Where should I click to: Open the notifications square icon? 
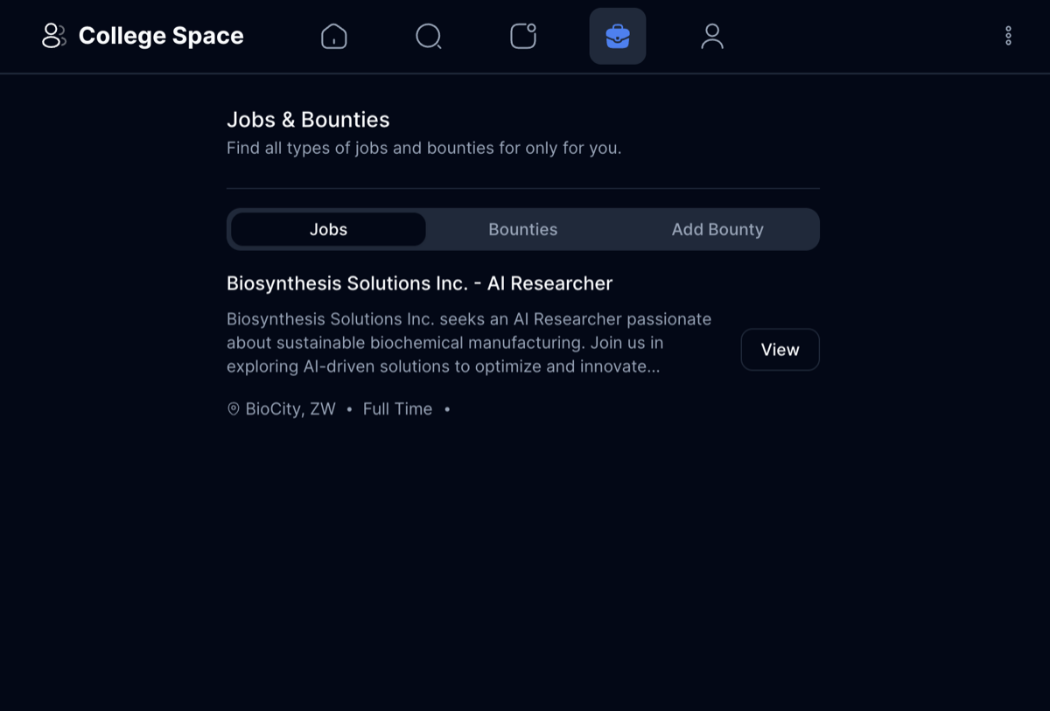click(x=523, y=36)
